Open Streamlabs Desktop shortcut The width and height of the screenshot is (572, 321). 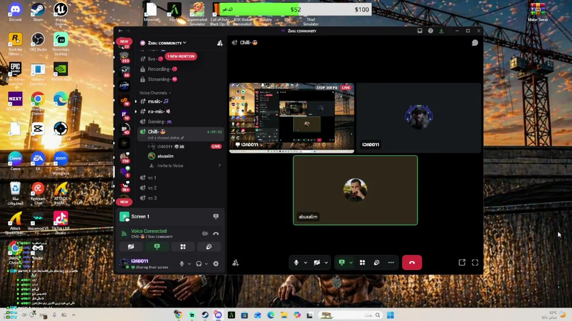point(61,44)
